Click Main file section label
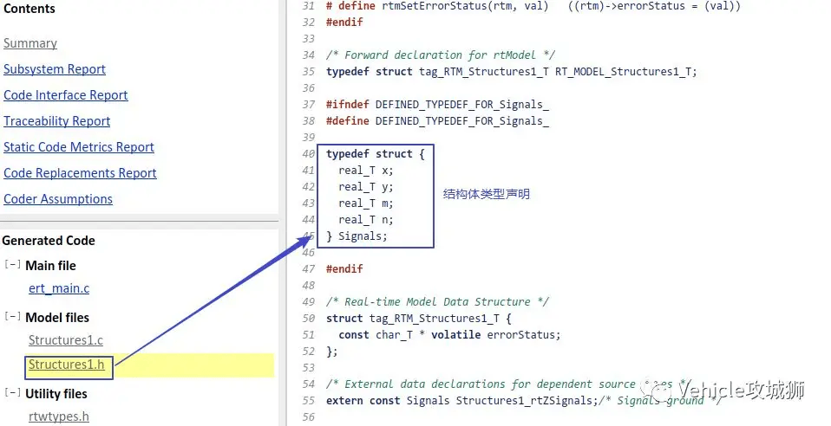 pyautogui.click(x=51, y=265)
